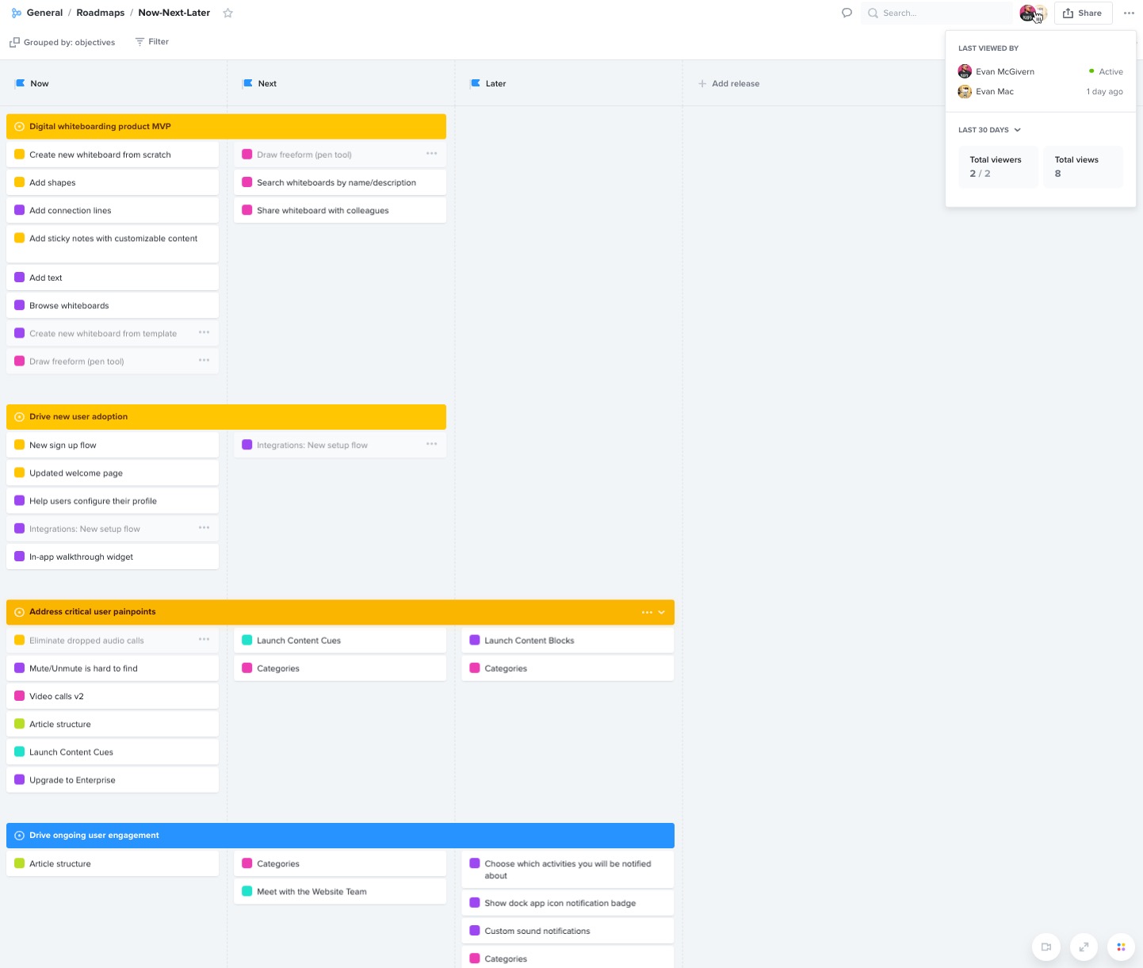Expand the Last 30 Days period dropdown
Screen dimensions: 1143x968
coord(990,130)
